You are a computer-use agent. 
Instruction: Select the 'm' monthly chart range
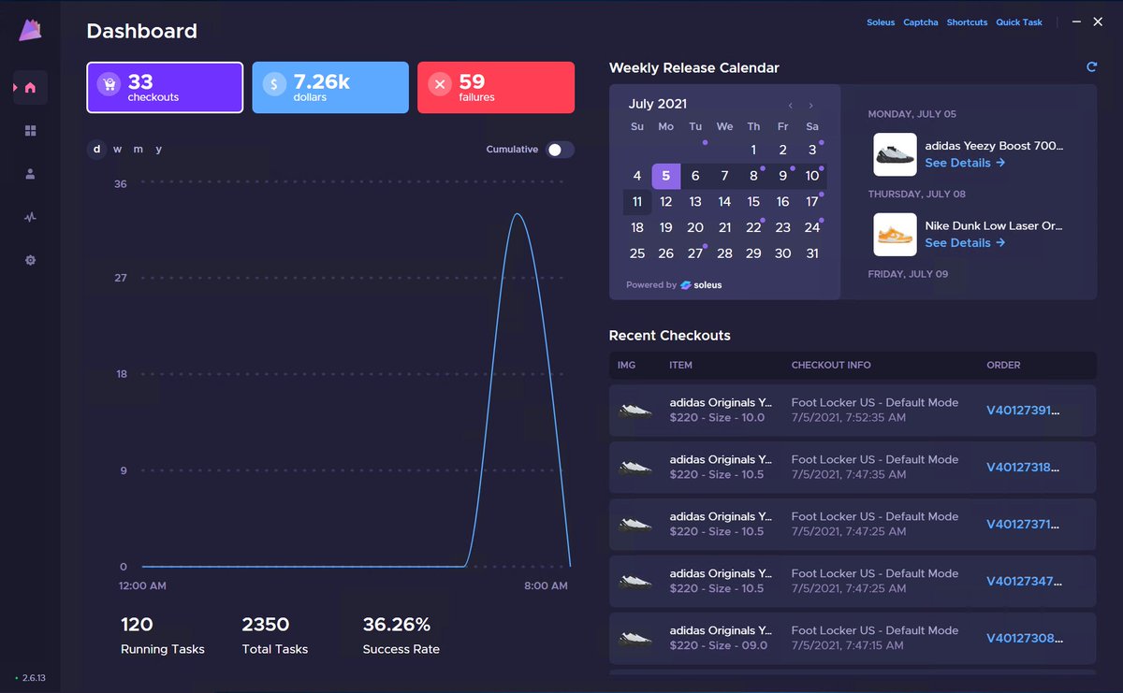click(x=138, y=150)
